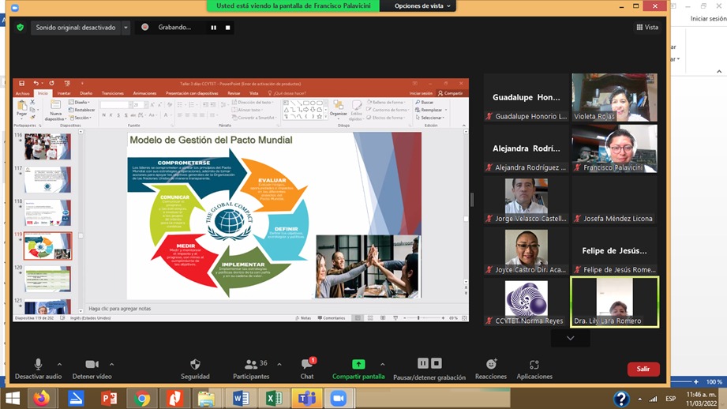Screen dimensions: 727x409
Task: Click the blue help question mark in taskbar
Action: tap(621, 399)
